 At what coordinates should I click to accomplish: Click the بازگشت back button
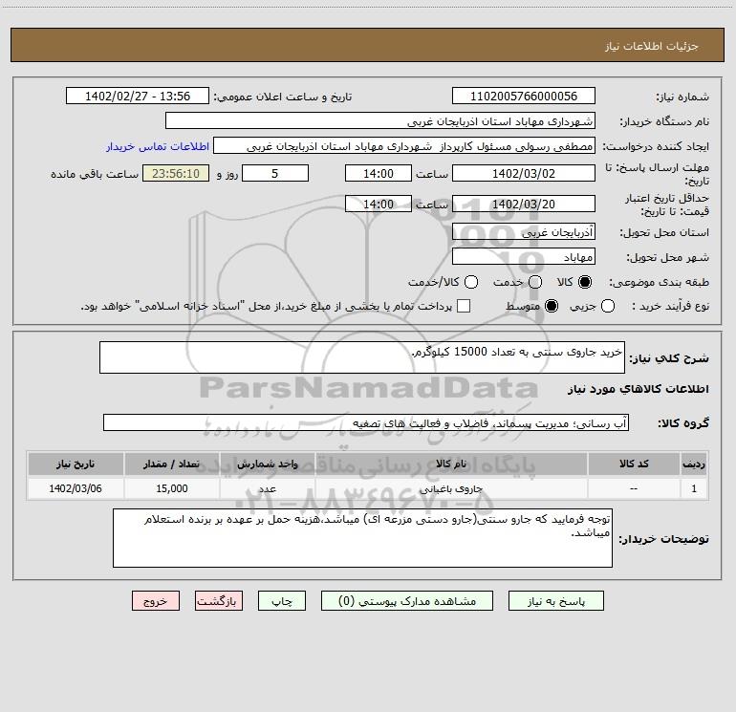pyautogui.click(x=219, y=601)
